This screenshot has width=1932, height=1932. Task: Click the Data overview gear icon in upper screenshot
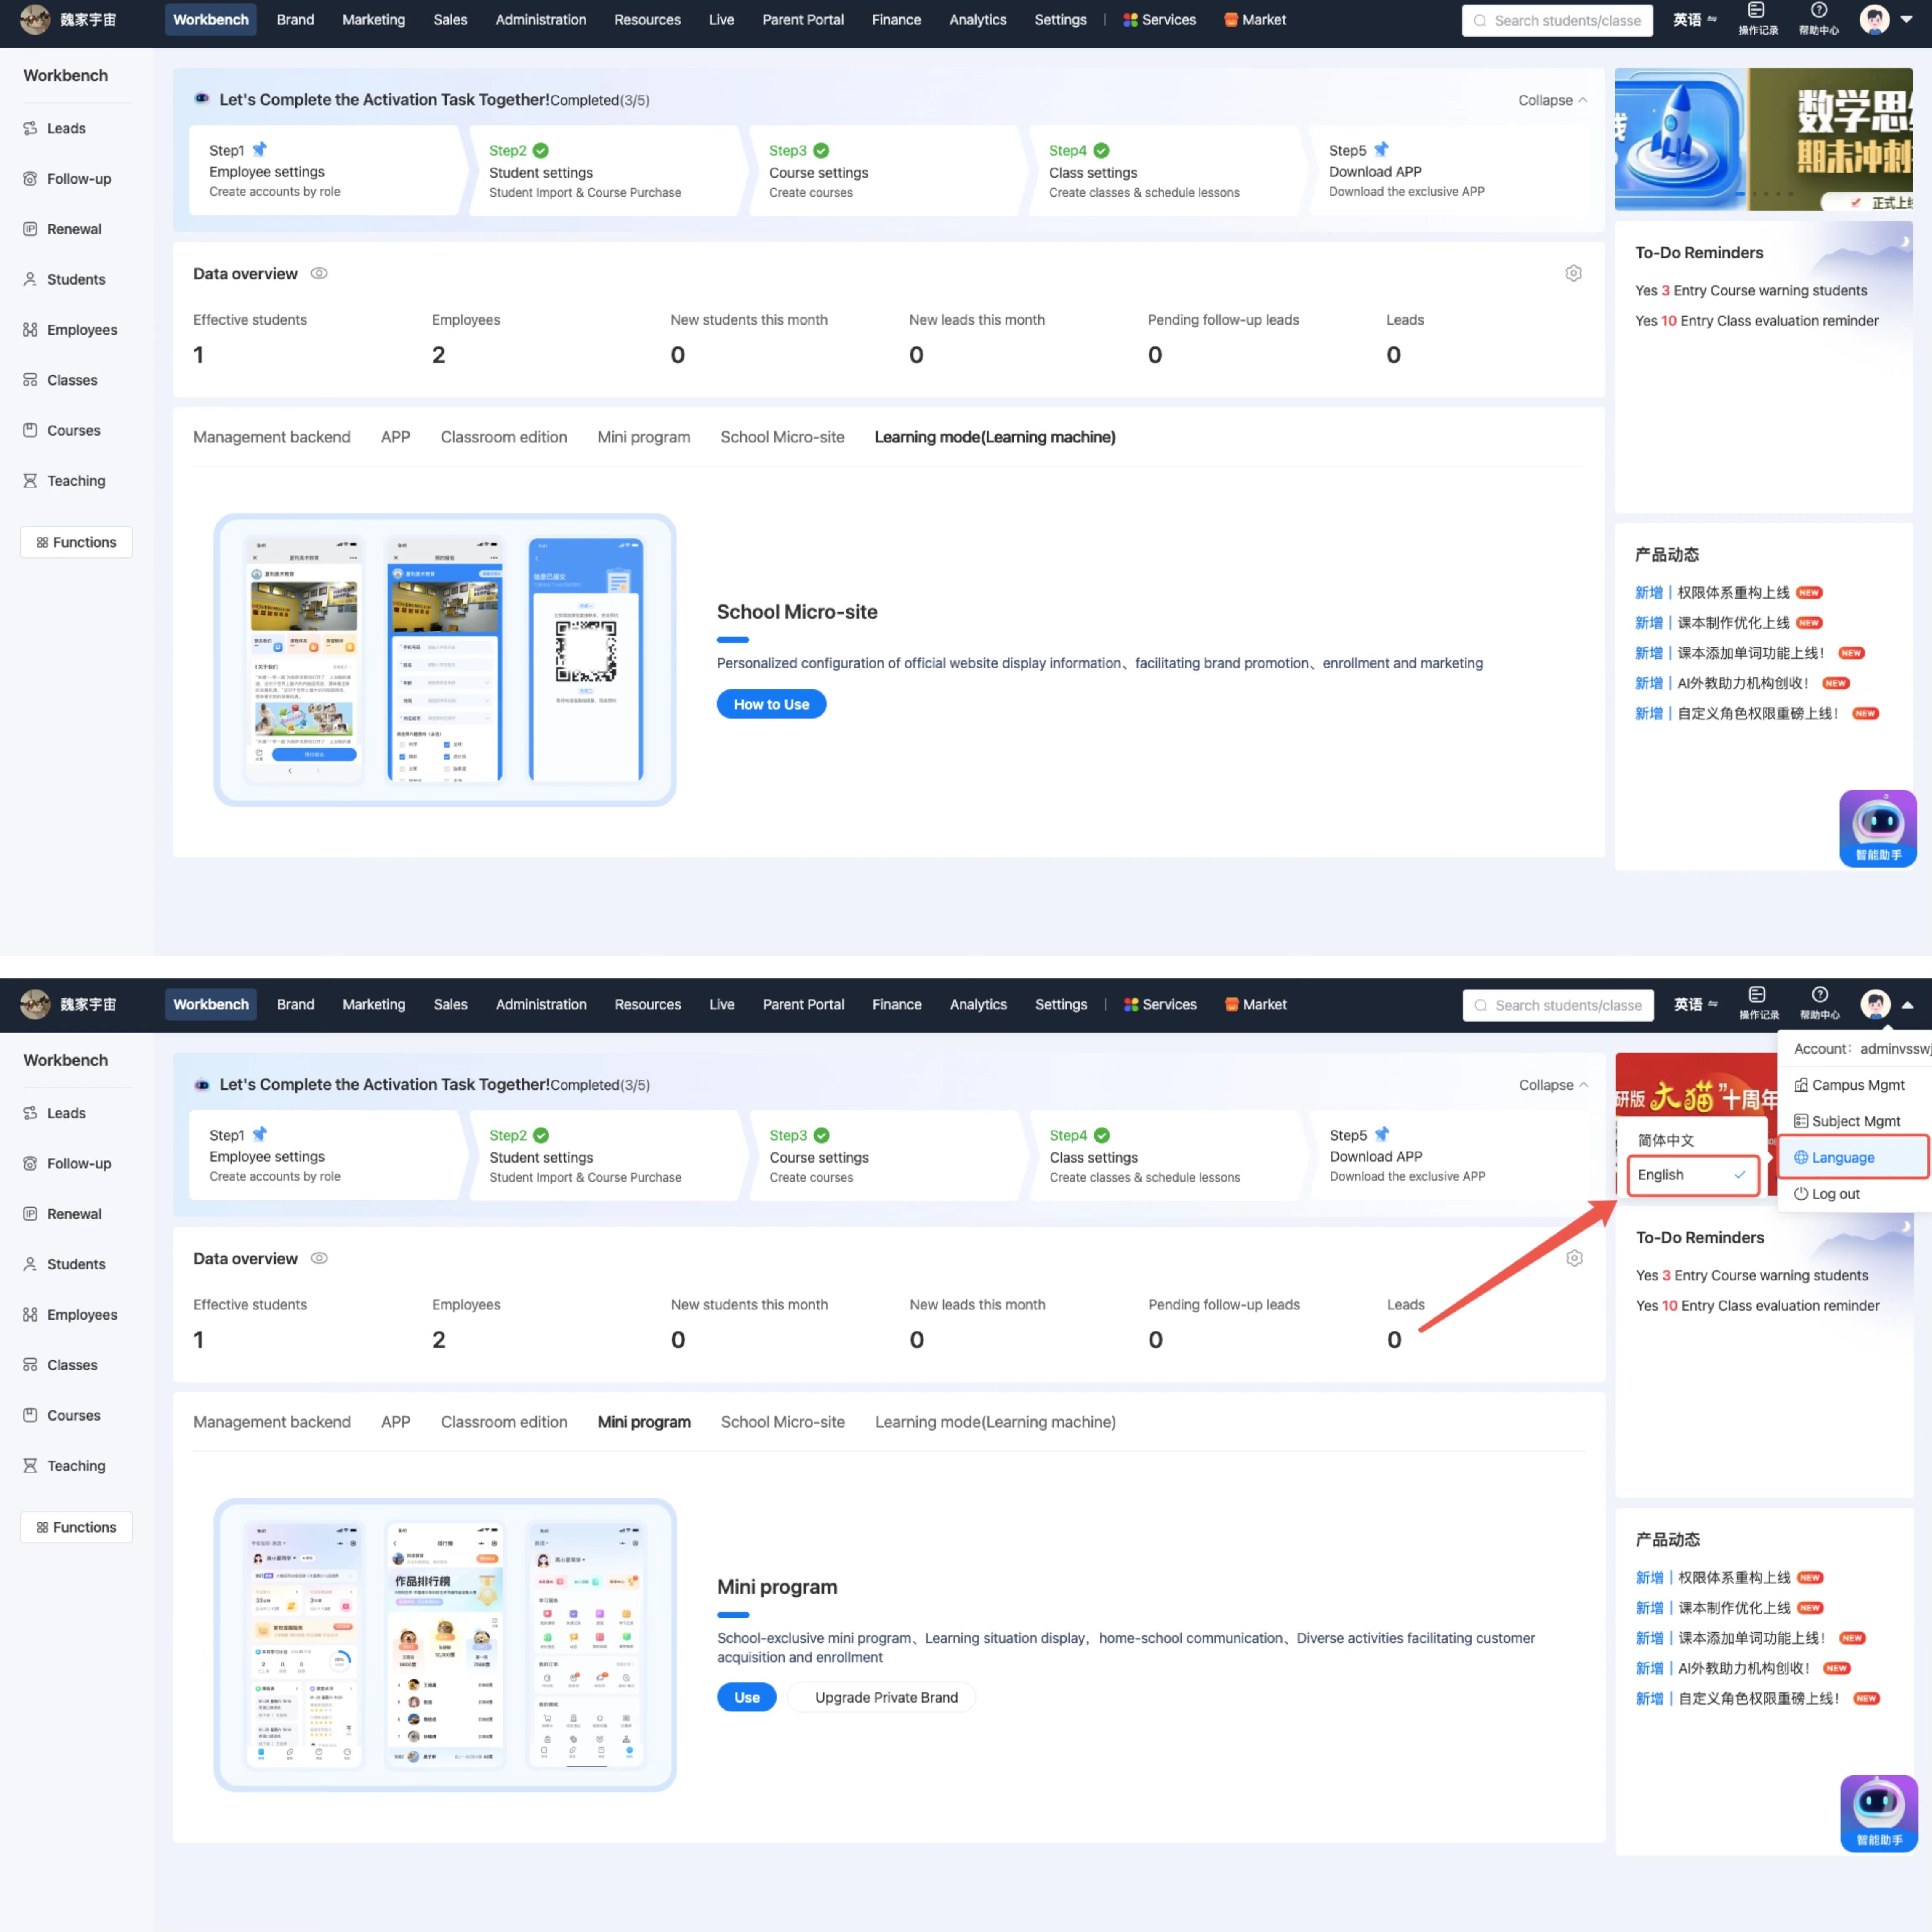click(1573, 274)
